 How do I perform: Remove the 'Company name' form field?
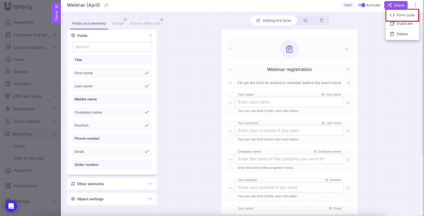coord(348,159)
